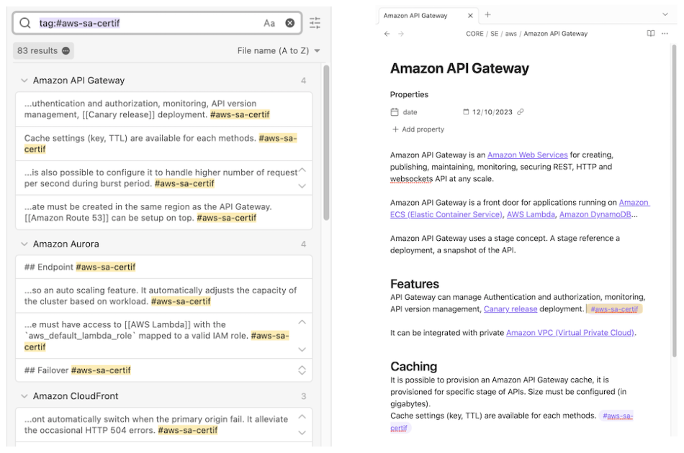Click CORE in the breadcrumb path

click(474, 34)
